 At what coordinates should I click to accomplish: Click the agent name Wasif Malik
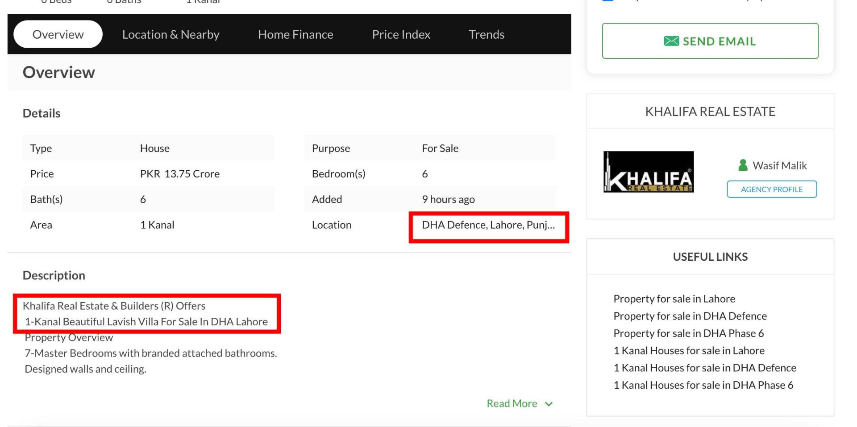click(779, 165)
